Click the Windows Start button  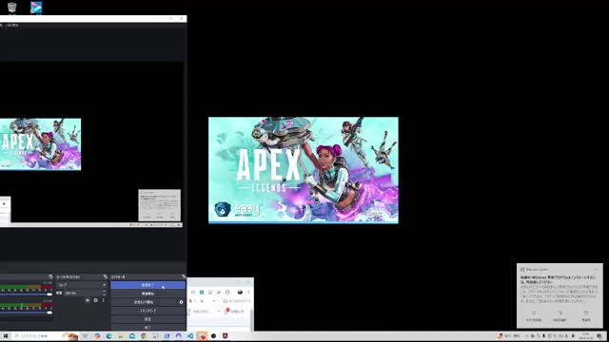point(6,336)
